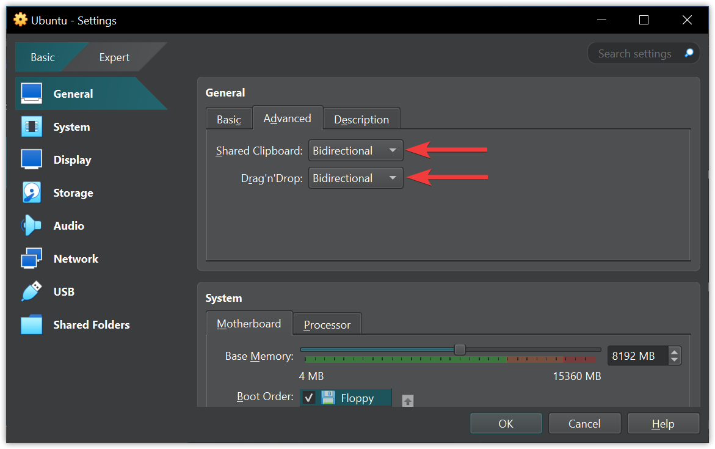Click the System chip icon in sidebar

[x=32, y=126]
